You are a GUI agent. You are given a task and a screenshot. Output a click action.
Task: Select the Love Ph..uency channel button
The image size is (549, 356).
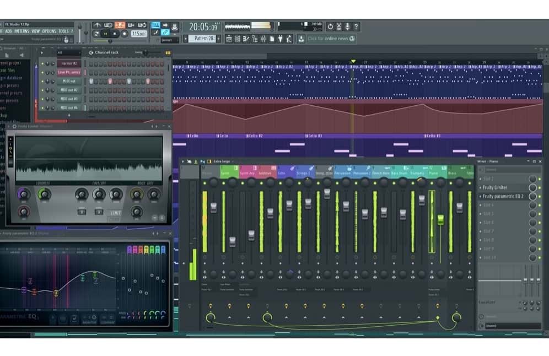(x=69, y=72)
